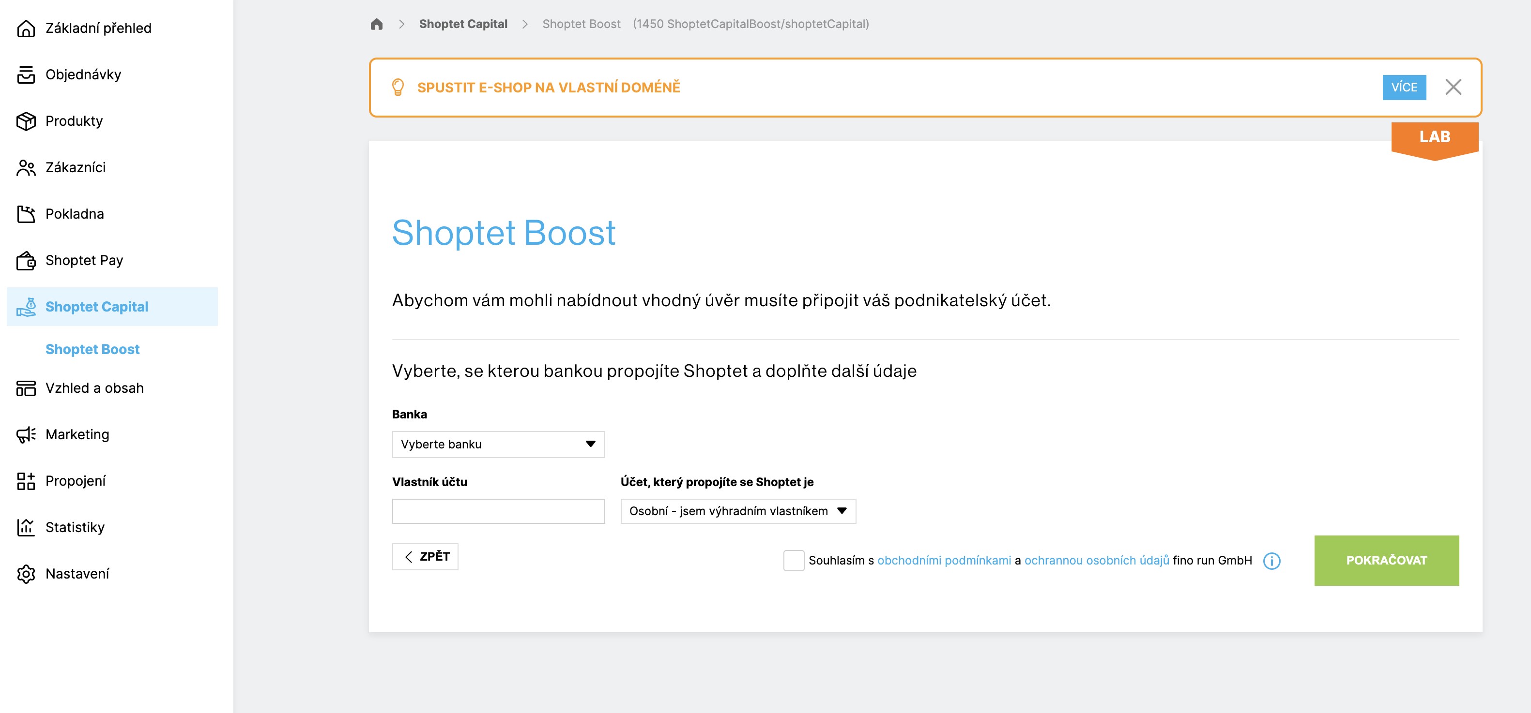Click the Shoptet Pay wallet icon
The height and width of the screenshot is (713, 1531).
(26, 260)
